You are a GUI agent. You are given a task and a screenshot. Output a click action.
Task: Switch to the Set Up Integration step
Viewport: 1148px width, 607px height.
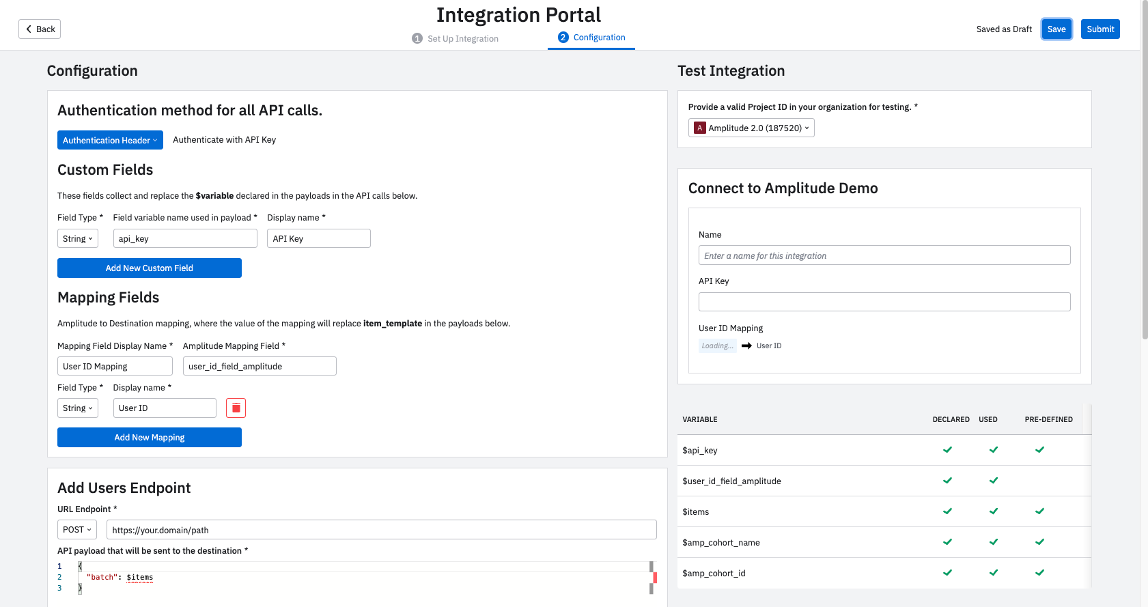(x=462, y=39)
